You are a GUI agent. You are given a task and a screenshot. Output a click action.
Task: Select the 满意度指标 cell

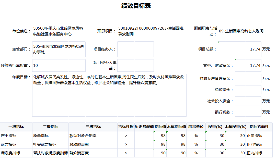[16, 153]
